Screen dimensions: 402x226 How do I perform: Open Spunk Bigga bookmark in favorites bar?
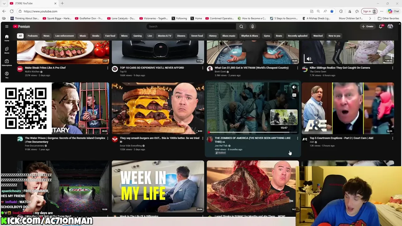[x=57, y=19]
